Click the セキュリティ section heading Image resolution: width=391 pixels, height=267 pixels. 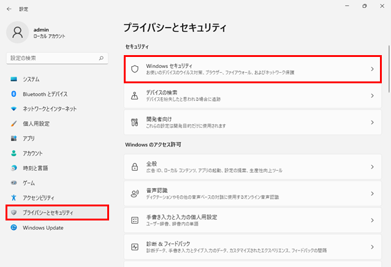click(137, 47)
